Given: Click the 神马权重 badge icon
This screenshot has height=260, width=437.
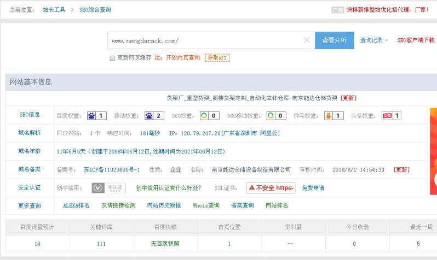Looking at the screenshot, I should coord(334,116).
